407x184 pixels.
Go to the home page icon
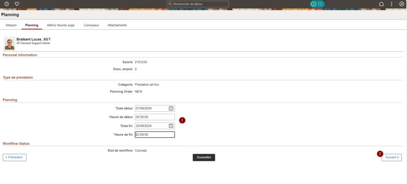[x=381, y=4]
